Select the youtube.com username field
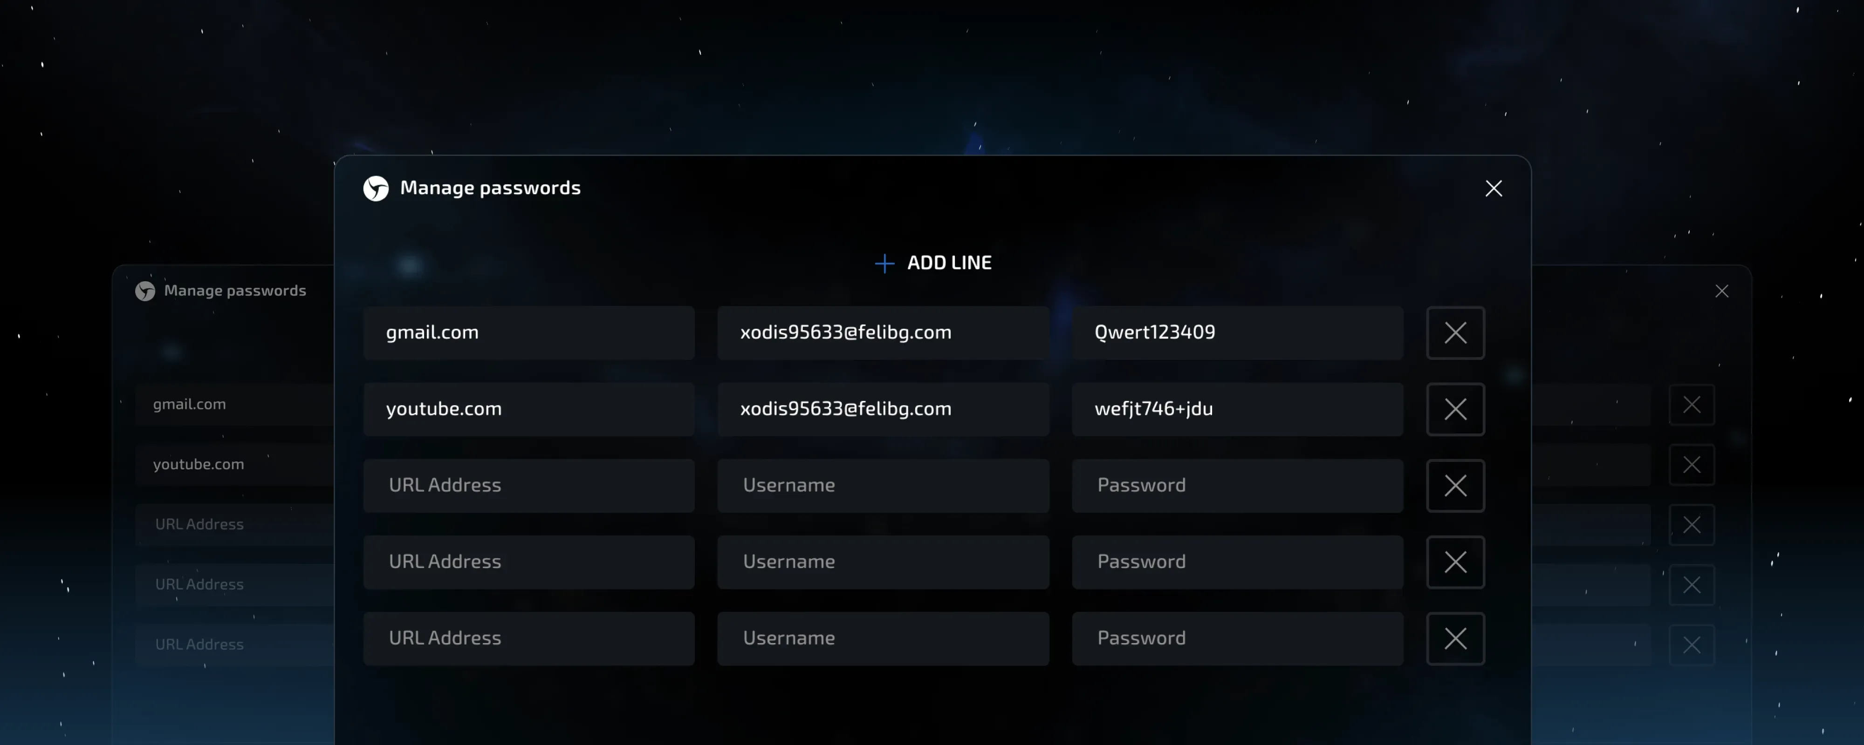The height and width of the screenshot is (745, 1864). [x=883, y=409]
